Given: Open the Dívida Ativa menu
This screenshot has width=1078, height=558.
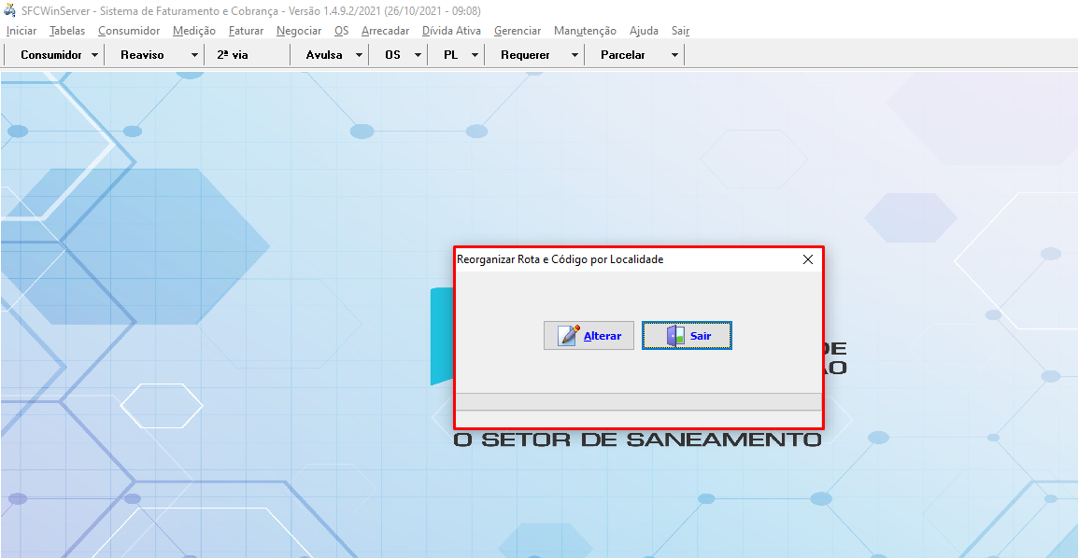Looking at the screenshot, I should tap(451, 31).
